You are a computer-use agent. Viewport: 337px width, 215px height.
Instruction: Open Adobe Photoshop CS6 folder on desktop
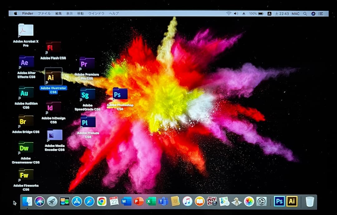coord(120,94)
